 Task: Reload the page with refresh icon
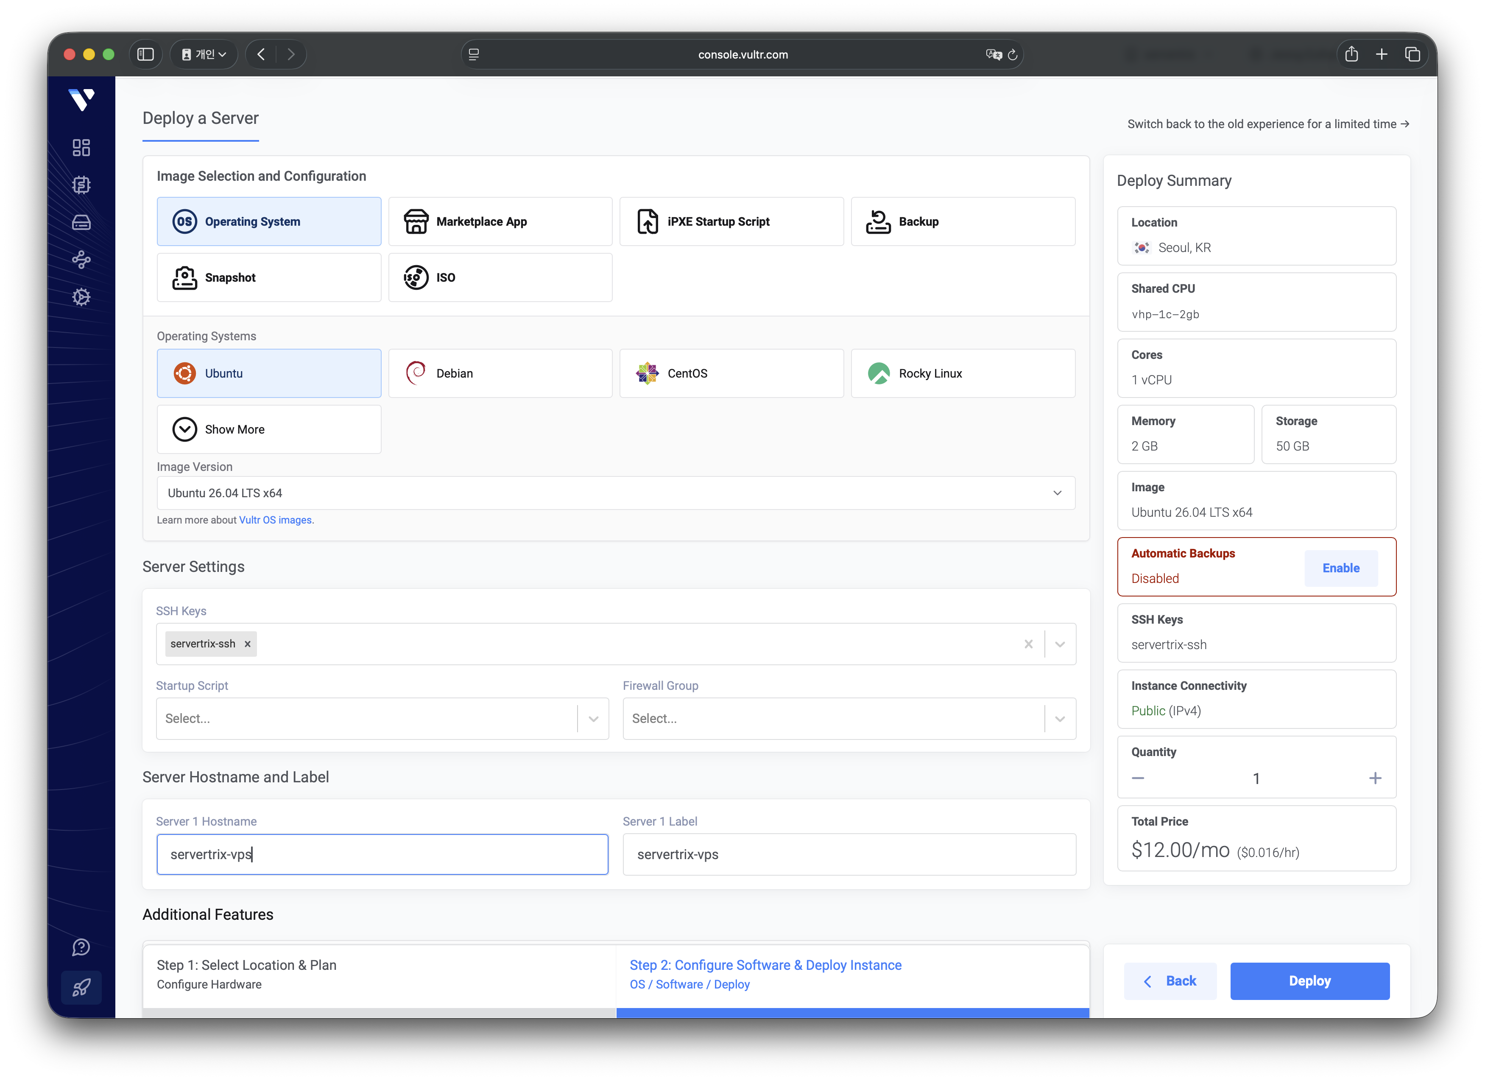(x=1012, y=54)
